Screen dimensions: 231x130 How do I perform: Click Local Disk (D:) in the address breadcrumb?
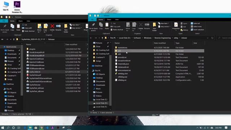125,38
